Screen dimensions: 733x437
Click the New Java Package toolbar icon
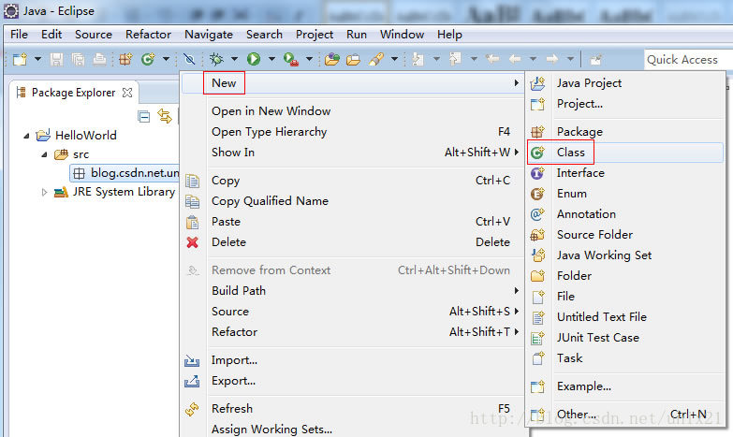(125, 59)
